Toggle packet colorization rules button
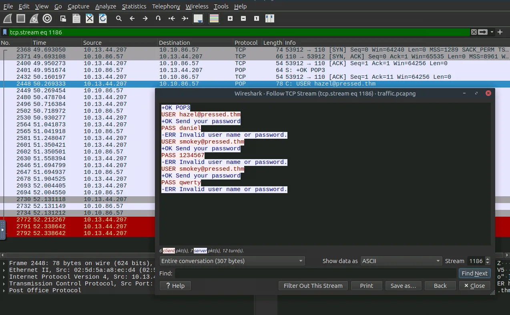 pyautogui.click(x=214, y=18)
